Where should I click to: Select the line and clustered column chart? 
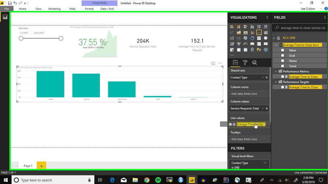(x=259, y=33)
